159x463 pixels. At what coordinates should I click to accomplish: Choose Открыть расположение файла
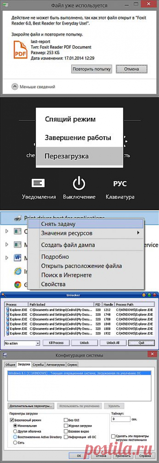85,266
